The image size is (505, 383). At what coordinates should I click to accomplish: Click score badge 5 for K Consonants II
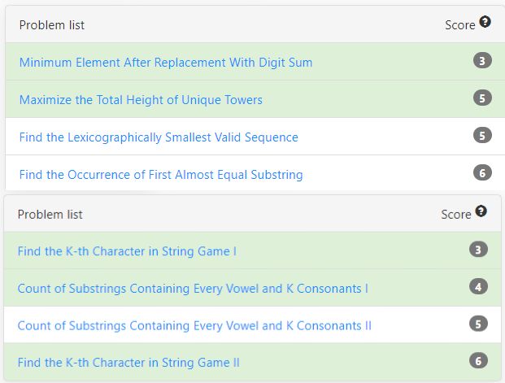[478, 324]
